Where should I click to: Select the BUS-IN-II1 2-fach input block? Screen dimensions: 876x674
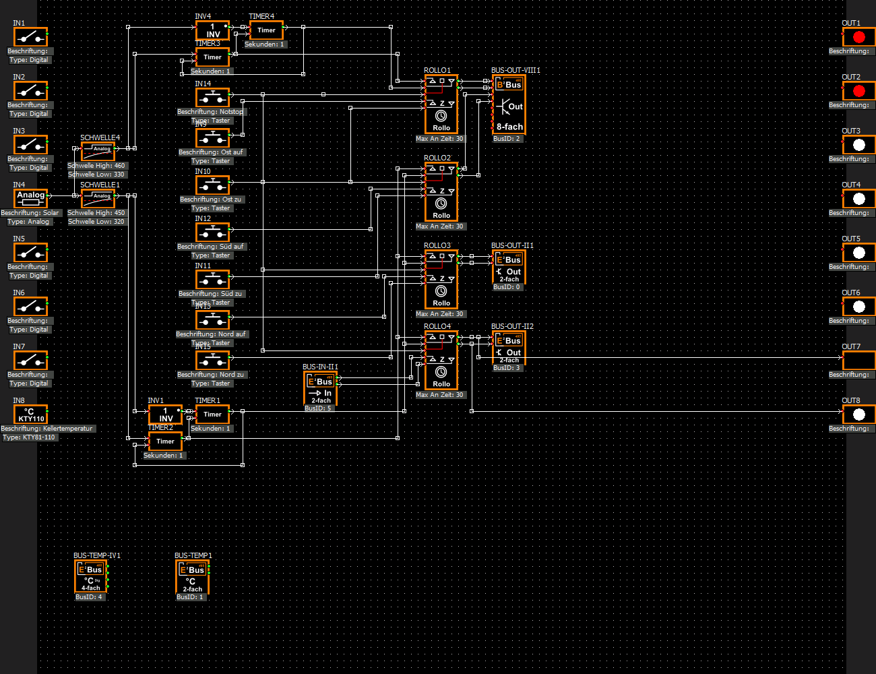320,388
